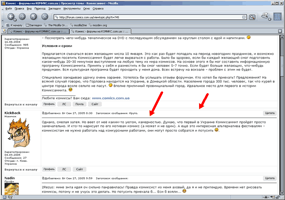Click the Mozilla throbber logo icon

click(278, 17)
